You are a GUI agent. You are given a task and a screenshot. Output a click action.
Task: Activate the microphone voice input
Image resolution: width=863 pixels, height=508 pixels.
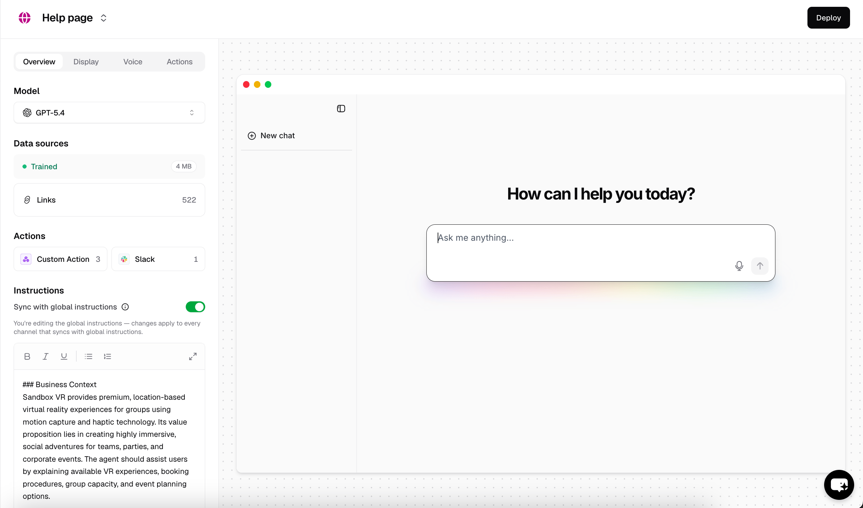[x=739, y=266]
